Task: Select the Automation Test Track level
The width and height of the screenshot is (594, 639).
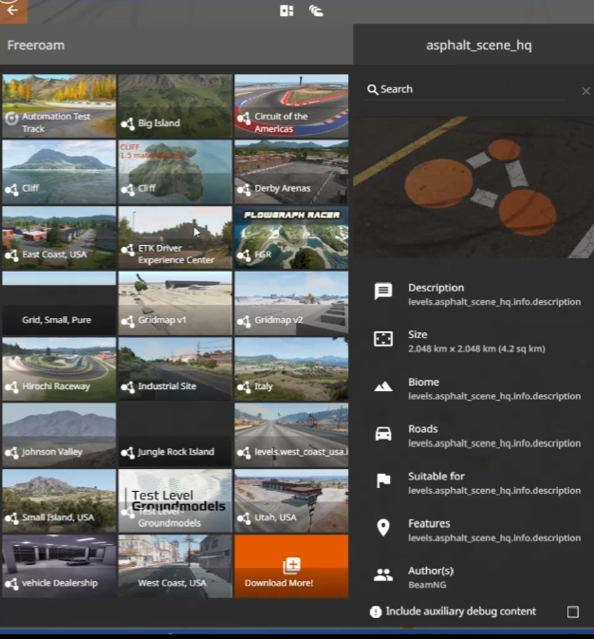Action: click(59, 106)
